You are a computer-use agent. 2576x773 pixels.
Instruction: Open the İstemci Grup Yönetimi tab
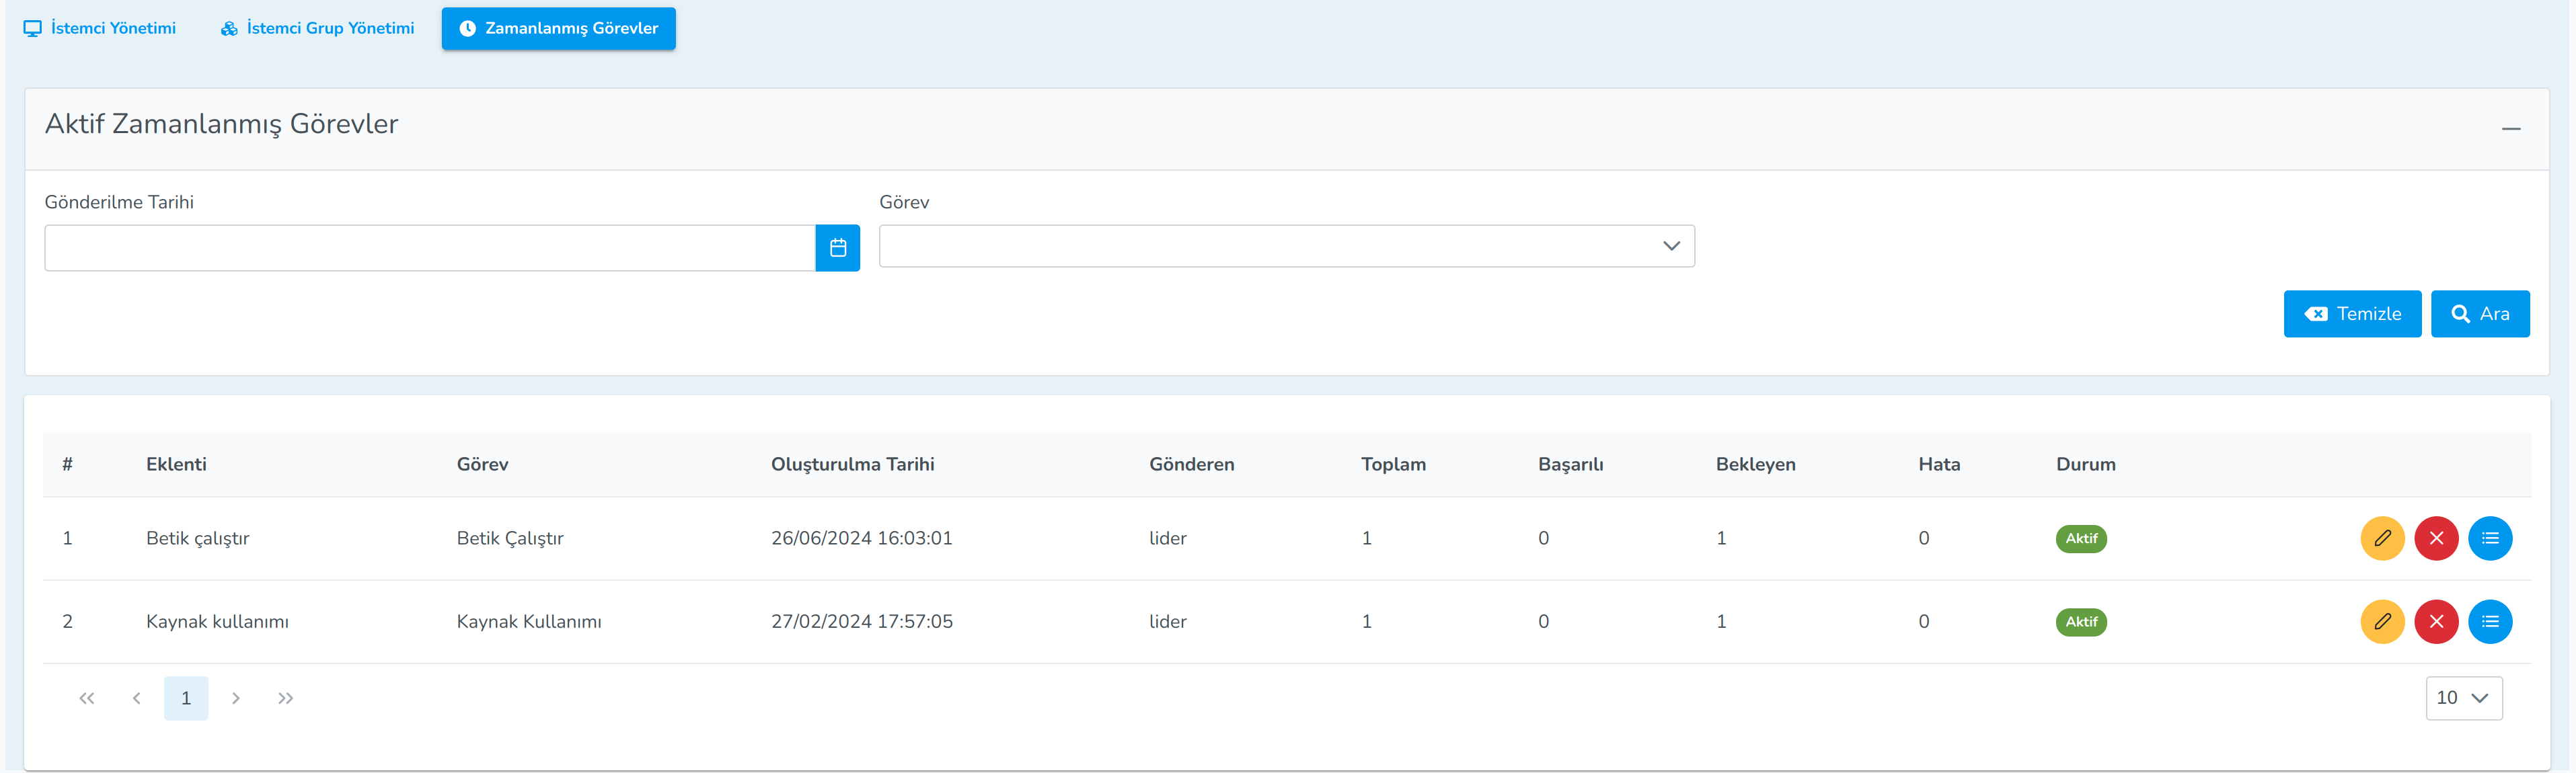(317, 28)
